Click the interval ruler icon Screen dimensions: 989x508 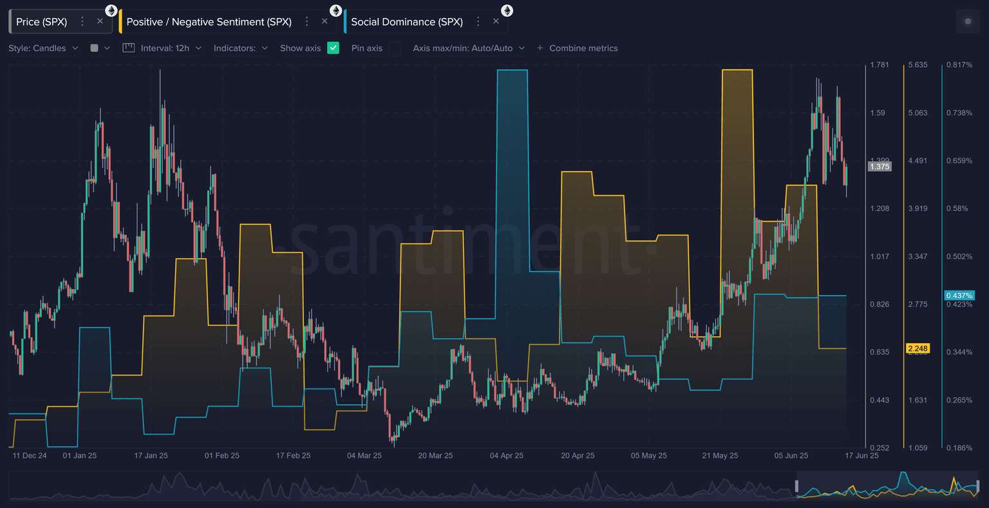click(x=129, y=48)
